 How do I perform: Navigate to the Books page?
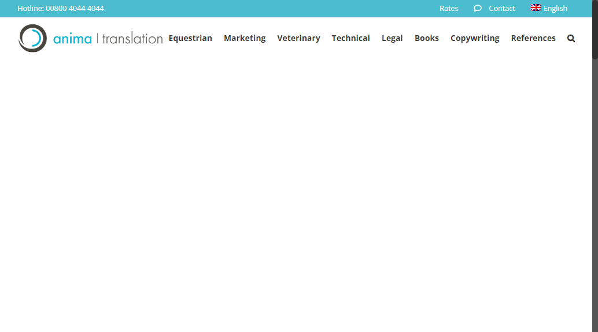(x=427, y=38)
